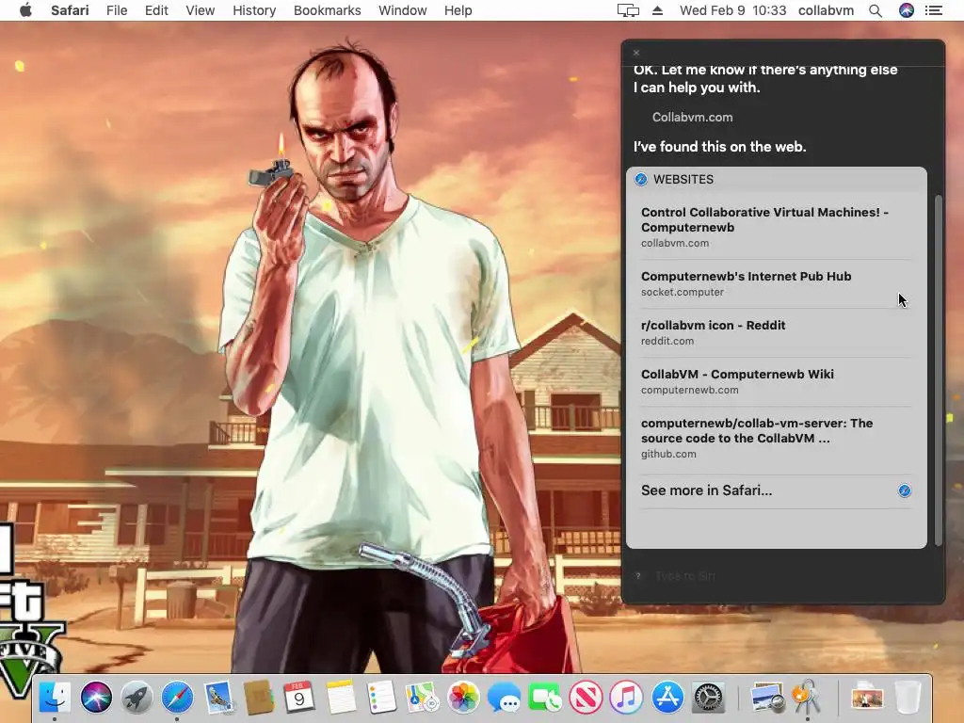Screen dimensions: 964x723
Task: Open the Window menu
Action: 402,10
